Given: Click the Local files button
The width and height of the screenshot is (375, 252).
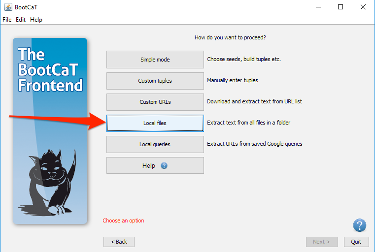Looking at the screenshot, I should pyautogui.click(x=155, y=123).
